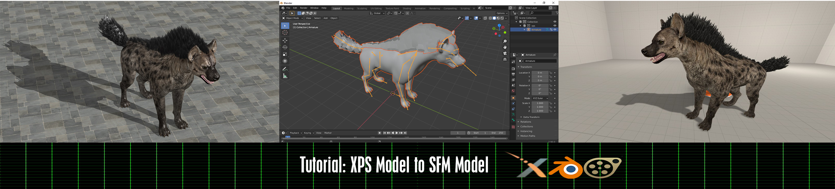Hide xps collection using eye icon
Image resolution: width=835 pixels, height=189 pixels.
555,26
